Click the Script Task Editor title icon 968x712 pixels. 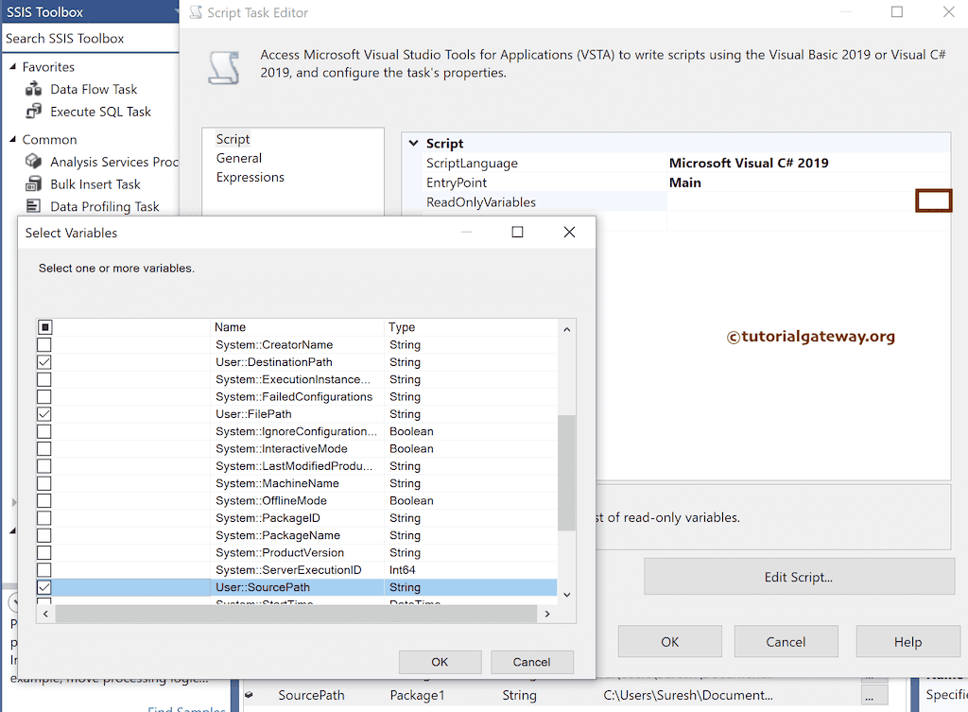(196, 12)
